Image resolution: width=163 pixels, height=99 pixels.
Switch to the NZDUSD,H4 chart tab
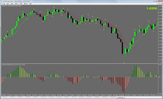click(90, 97)
